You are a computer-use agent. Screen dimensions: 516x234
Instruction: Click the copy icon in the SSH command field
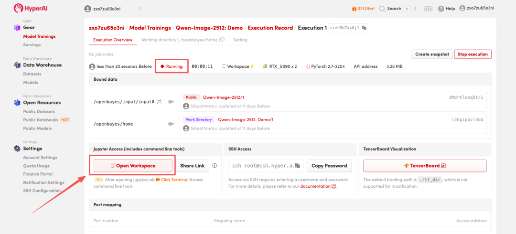pos(297,166)
